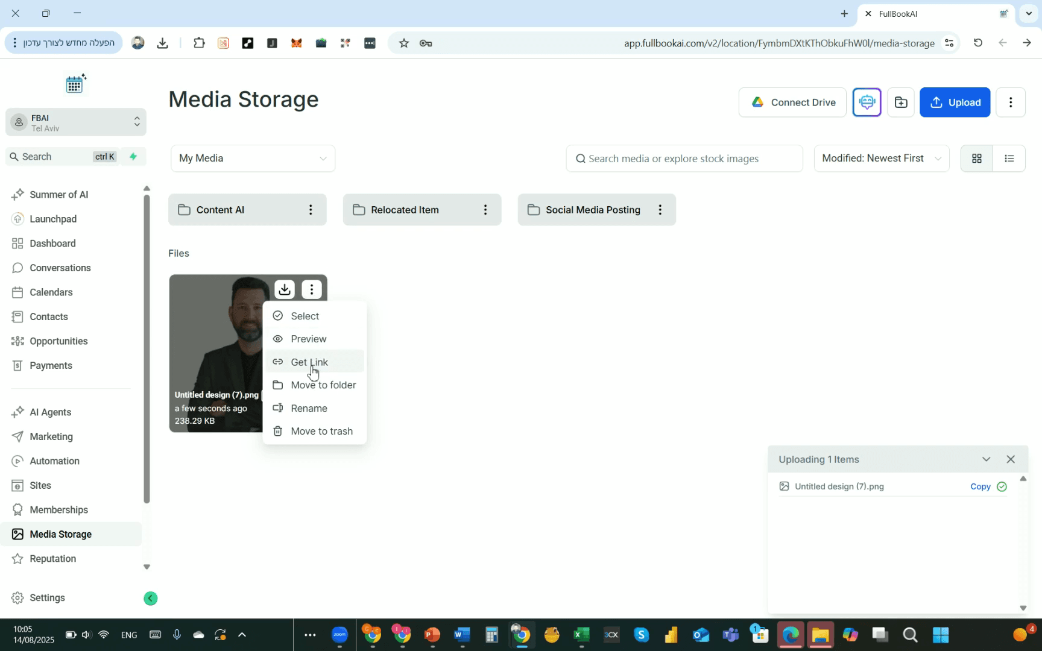Click the search media input field
The width and height of the screenshot is (1042, 651).
pyautogui.click(x=684, y=159)
